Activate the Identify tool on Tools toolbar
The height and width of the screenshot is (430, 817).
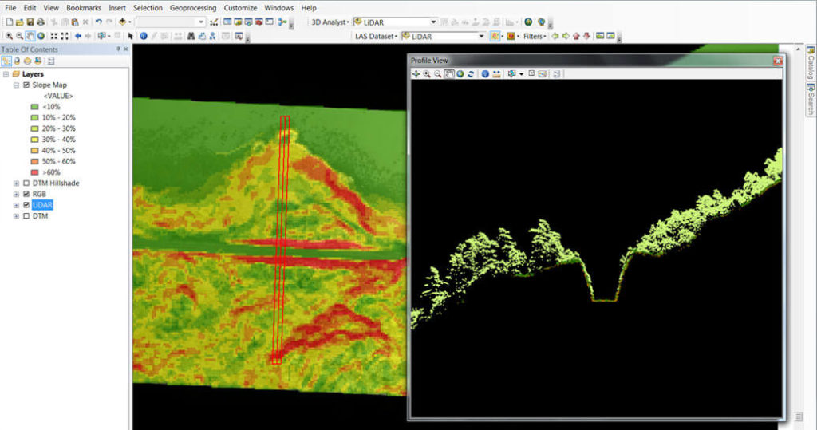(144, 36)
